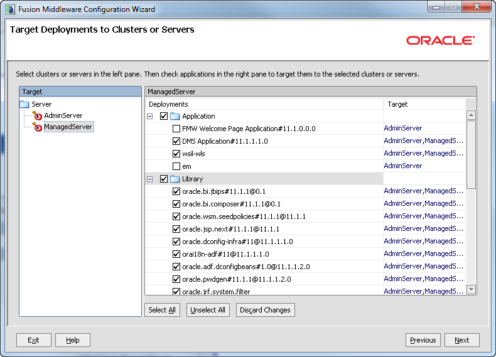Uncheck DMS Application#11.1.1.1.0 checkbox
496x357 pixels.
(x=176, y=141)
